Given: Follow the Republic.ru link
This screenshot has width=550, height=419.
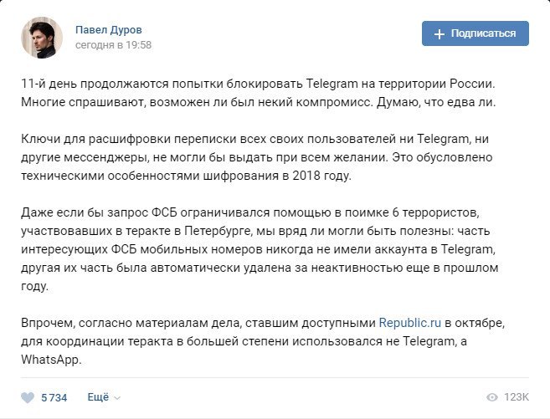Looking at the screenshot, I should point(410,322).
